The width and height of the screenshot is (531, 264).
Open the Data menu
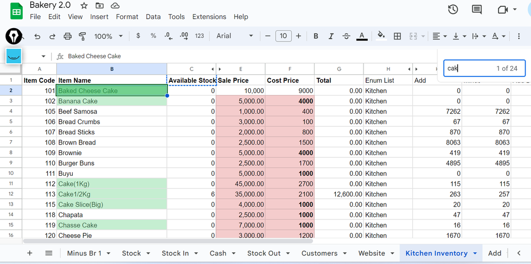click(153, 16)
